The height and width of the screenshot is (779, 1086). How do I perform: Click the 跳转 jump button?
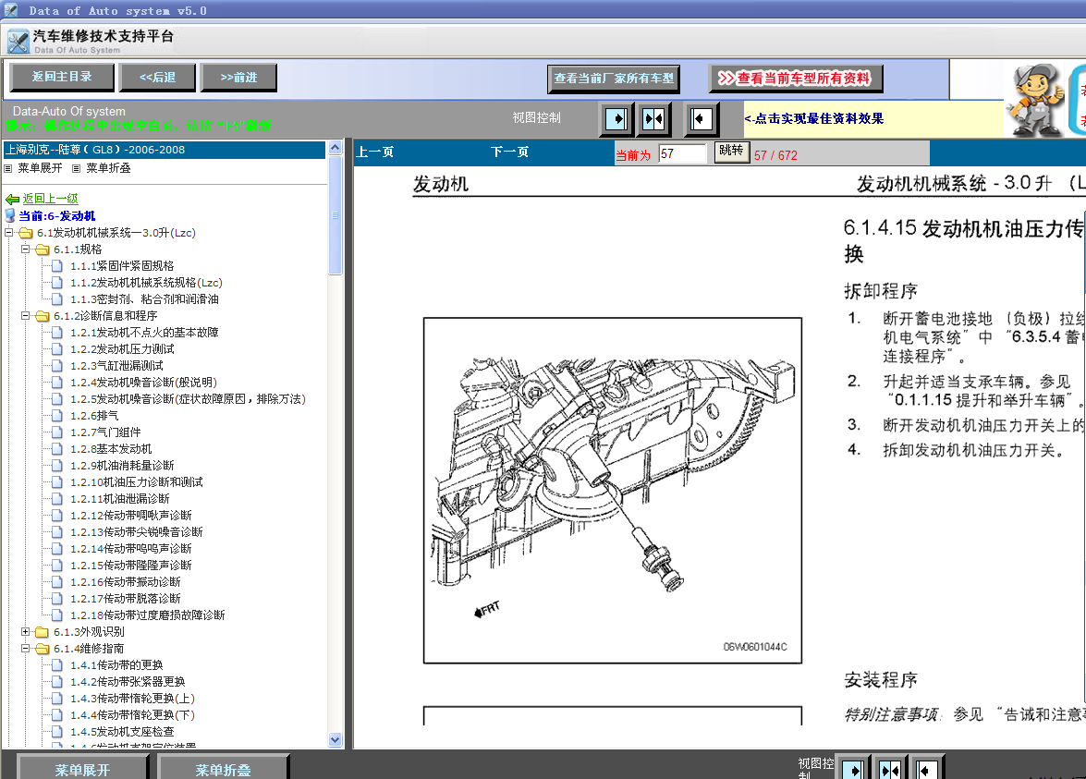[x=731, y=151]
